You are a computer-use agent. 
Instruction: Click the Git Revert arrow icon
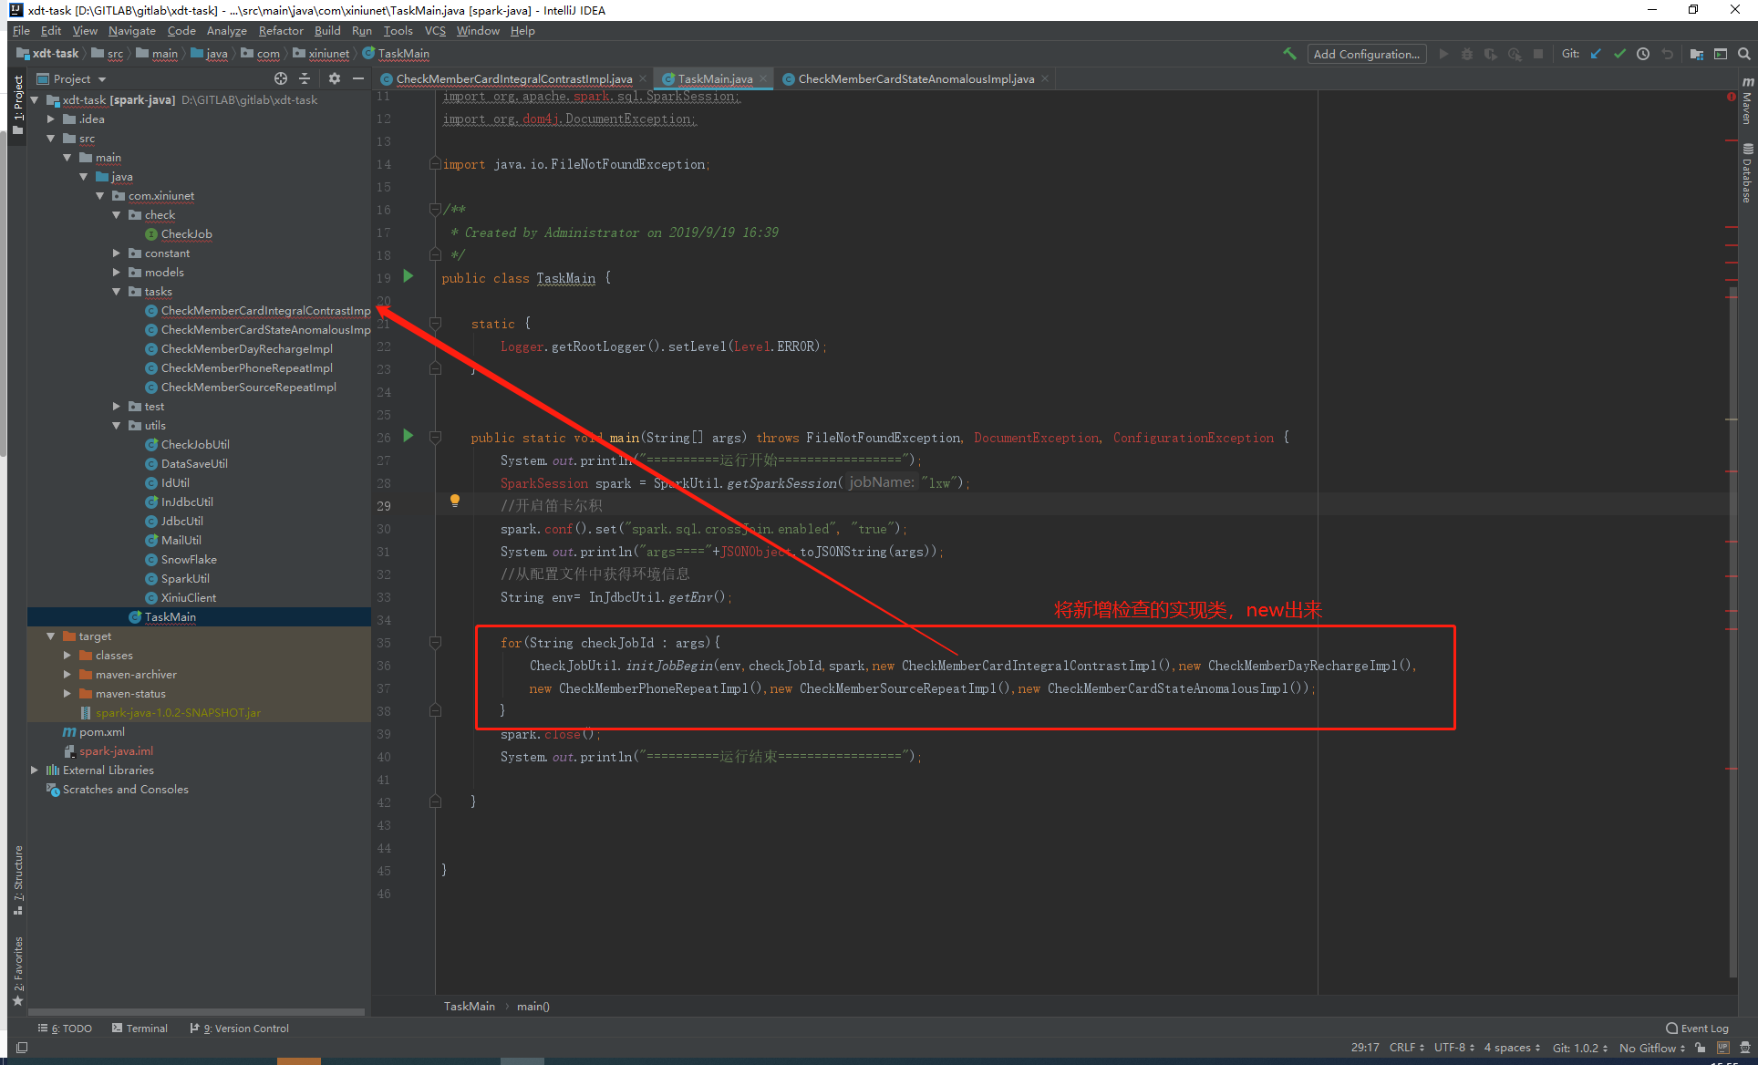(x=1667, y=54)
